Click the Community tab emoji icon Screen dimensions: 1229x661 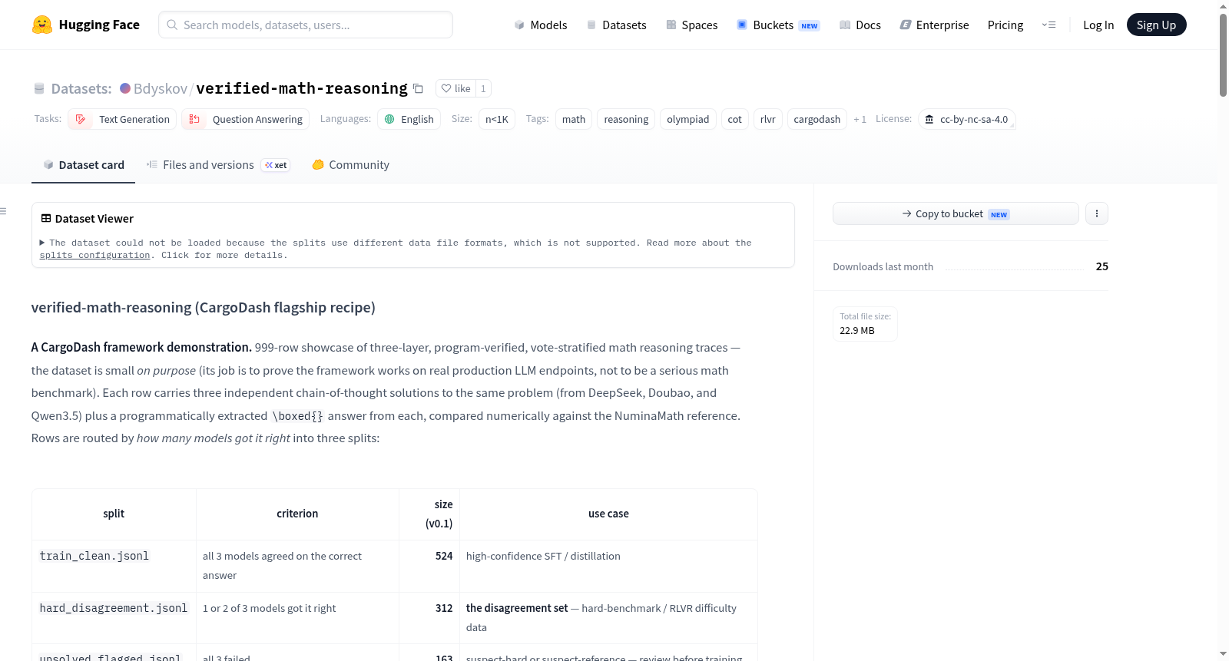318,164
